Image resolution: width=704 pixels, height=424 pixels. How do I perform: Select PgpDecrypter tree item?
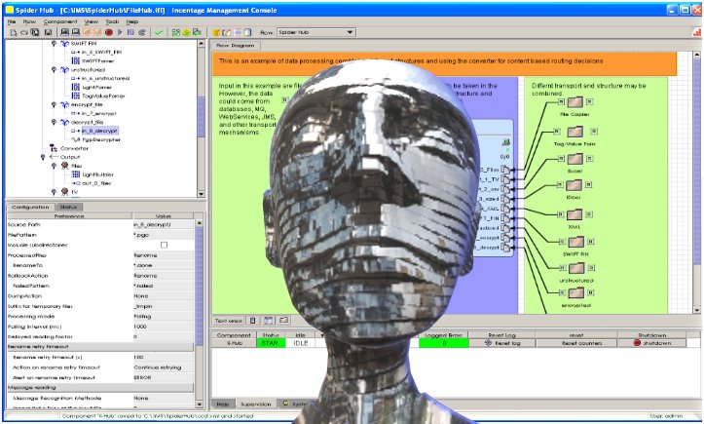pos(101,139)
